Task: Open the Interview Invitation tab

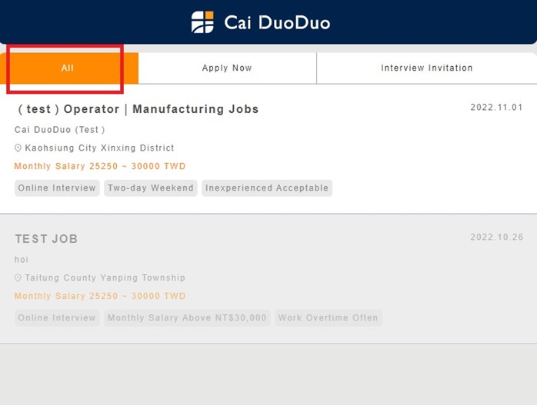Action: (426, 68)
